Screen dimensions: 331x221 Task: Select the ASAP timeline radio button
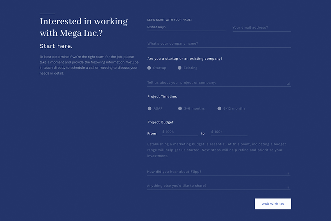[x=150, y=109]
